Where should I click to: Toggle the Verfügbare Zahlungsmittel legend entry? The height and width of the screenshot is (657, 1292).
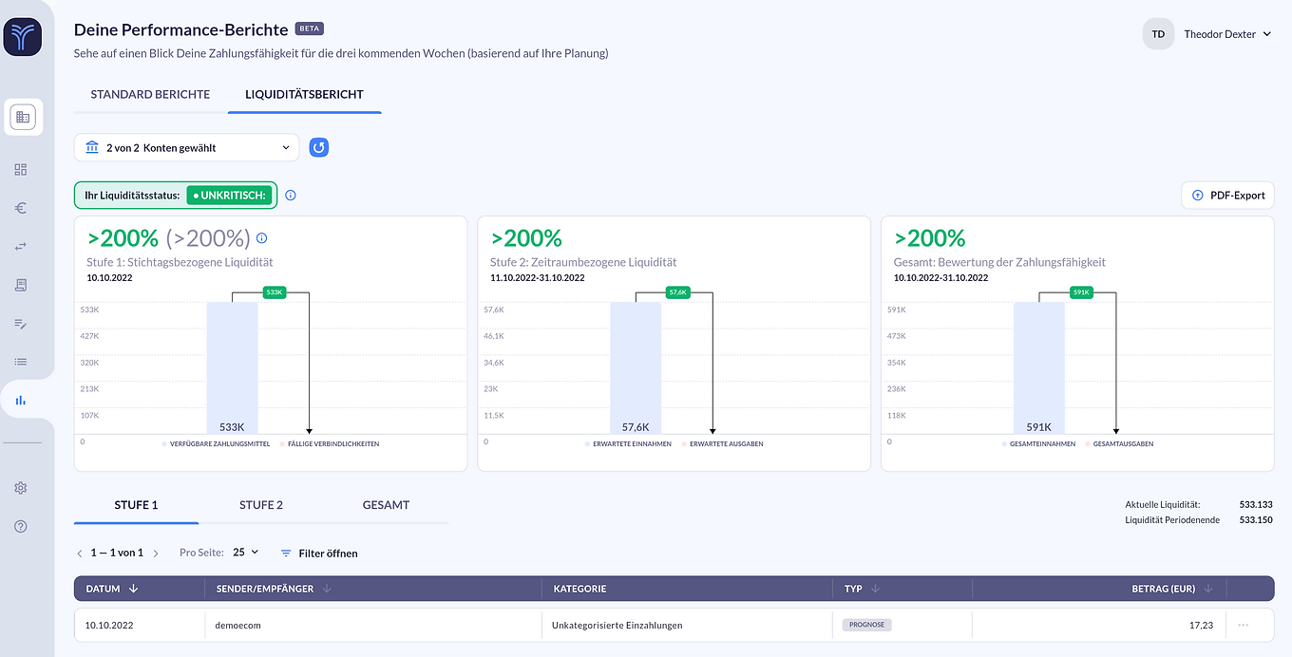(x=219, y=444)
